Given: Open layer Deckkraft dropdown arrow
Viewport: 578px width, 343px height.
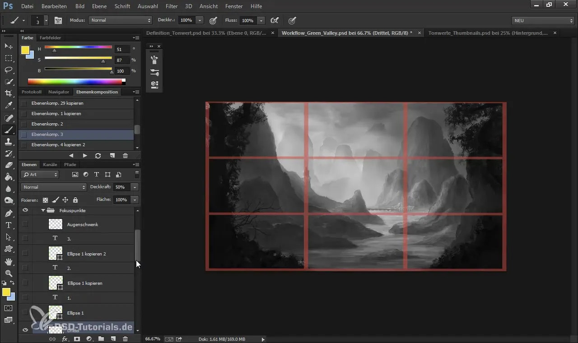Looking at the screenshot, I should (x=135, y=187).
